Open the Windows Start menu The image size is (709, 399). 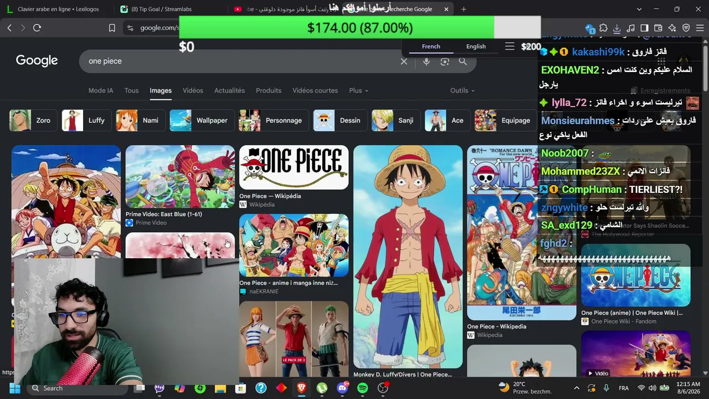point(14,388)
